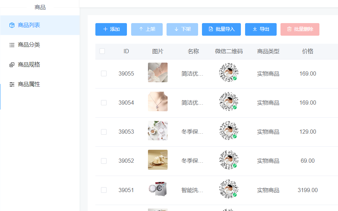Click ID cell 39053
Screen dimensions: 338x211
coord(126,132)
